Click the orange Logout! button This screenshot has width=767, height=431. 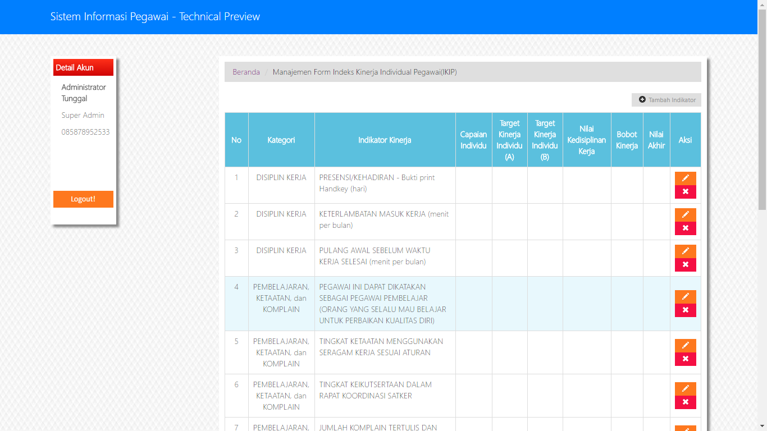click(83, 199)
